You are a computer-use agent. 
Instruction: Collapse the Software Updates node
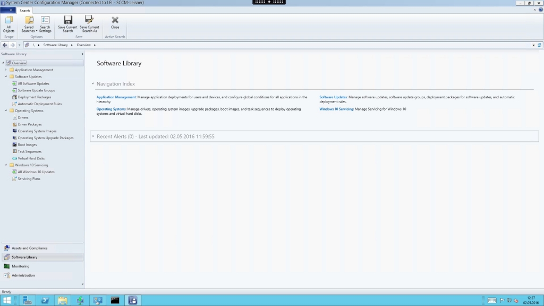pos(6,76)
